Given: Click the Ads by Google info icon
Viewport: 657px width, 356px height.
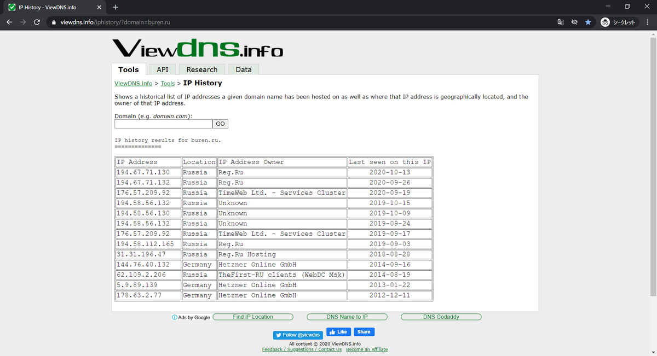Looking at the screenshot, I should pos(174,317).
